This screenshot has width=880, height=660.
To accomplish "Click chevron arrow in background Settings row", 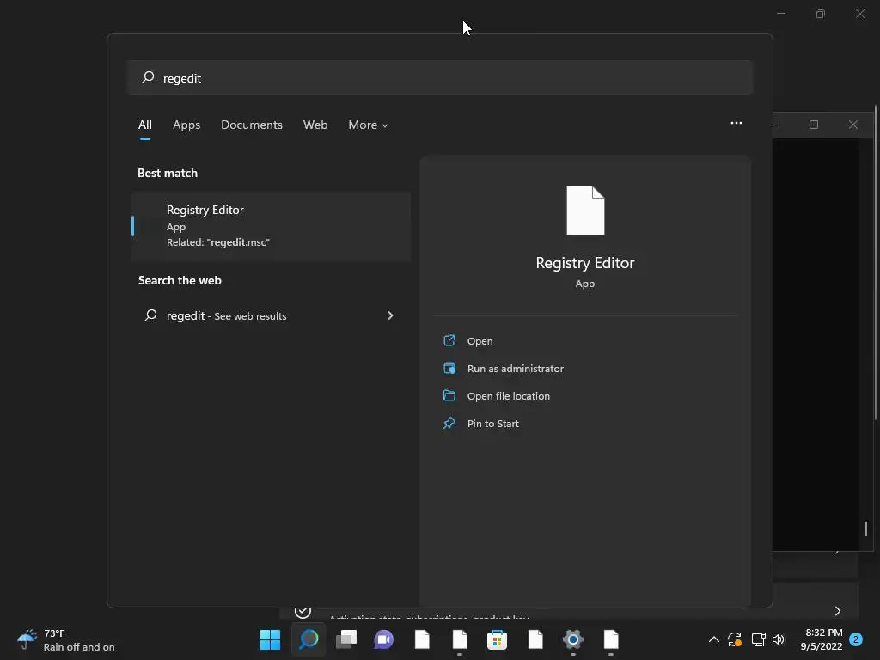I will tap(837, 611).
